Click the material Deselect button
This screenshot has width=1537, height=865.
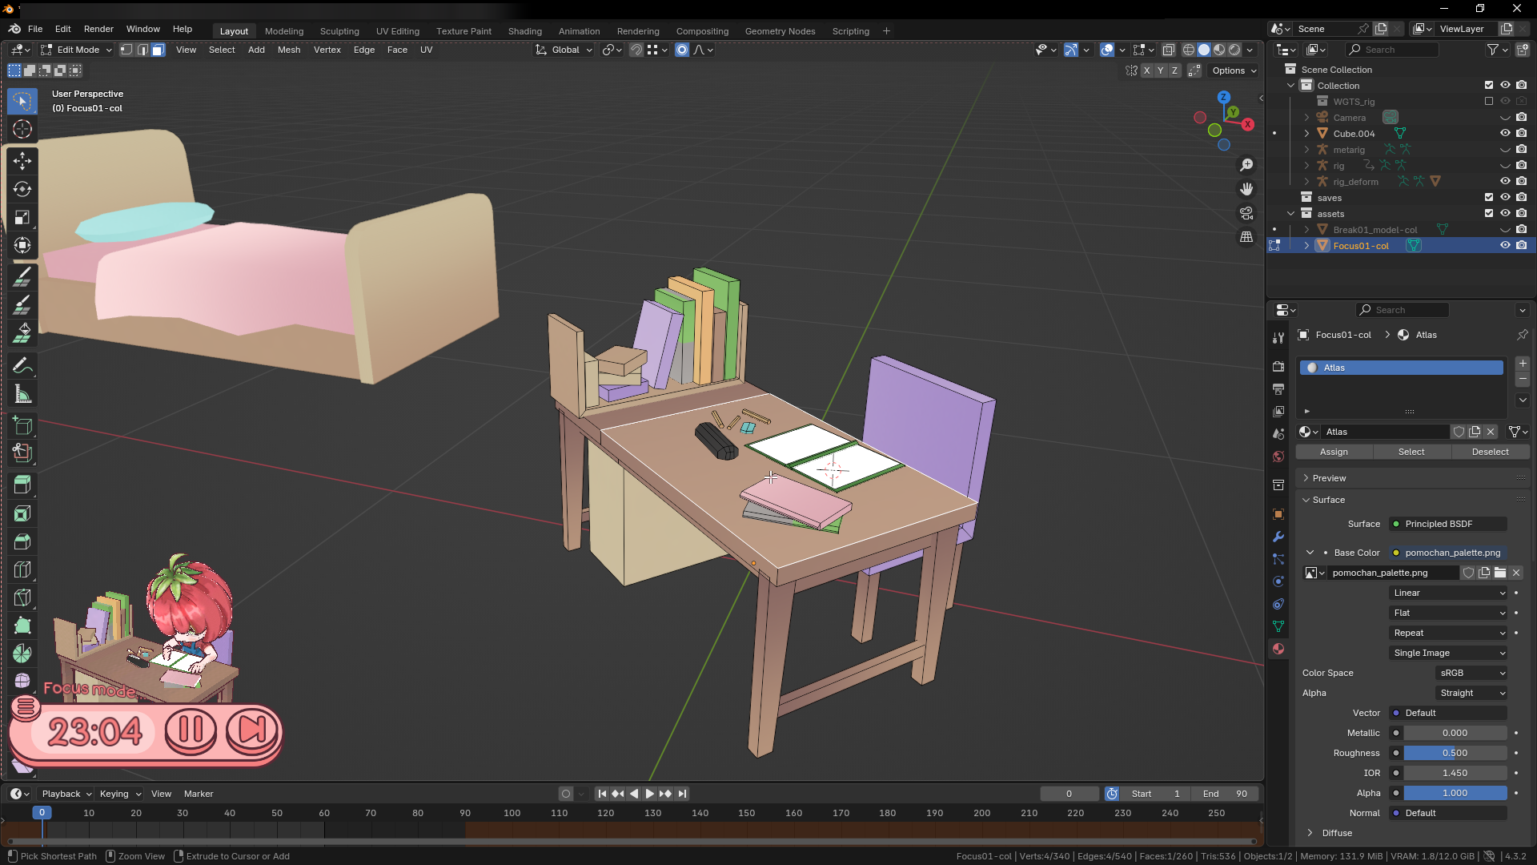[1490, 452]
